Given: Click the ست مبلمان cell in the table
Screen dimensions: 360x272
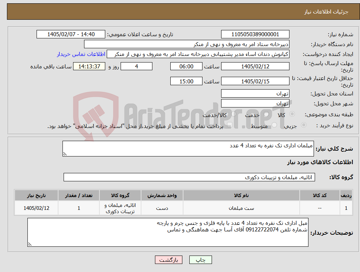Looking at the screenshot, I should 241,208.
